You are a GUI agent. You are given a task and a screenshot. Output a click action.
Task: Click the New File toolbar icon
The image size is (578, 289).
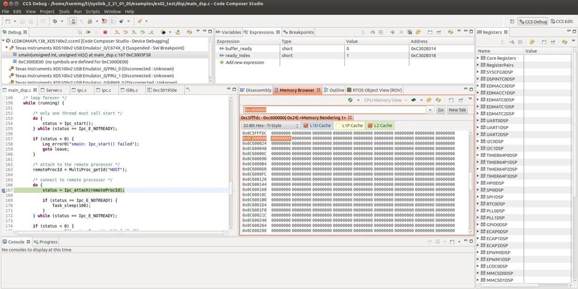(8, 22)
